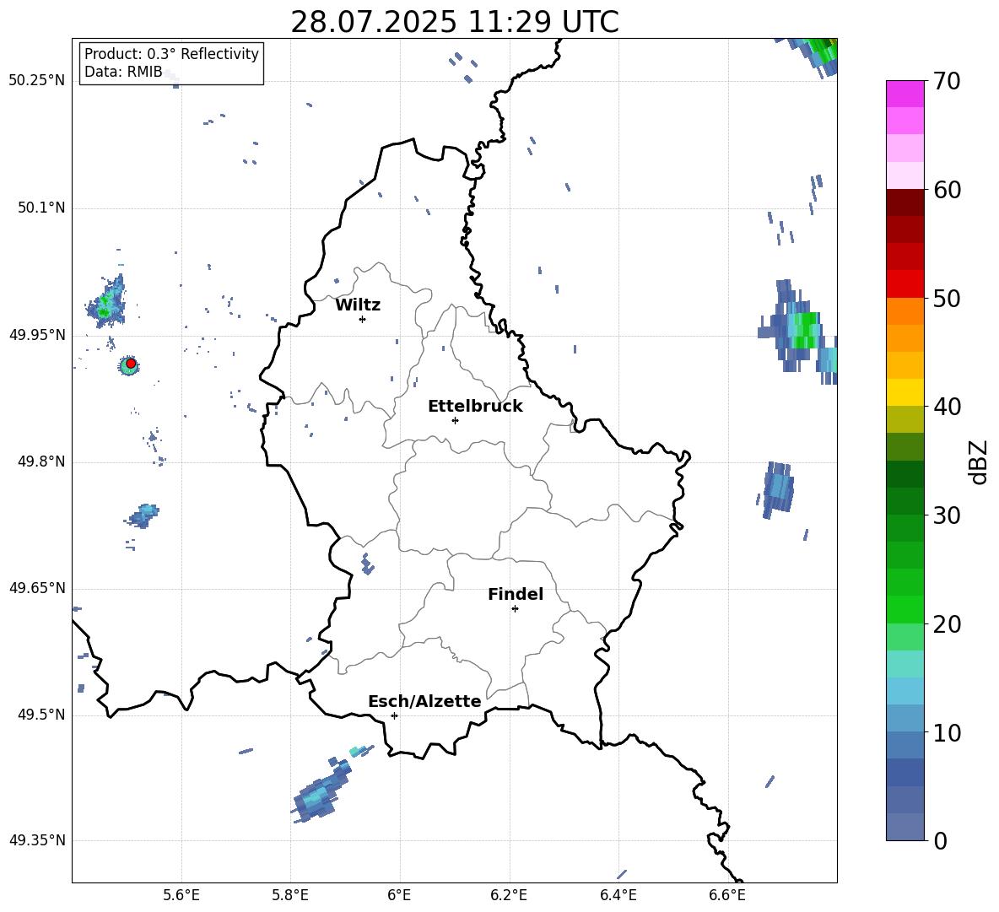Image resolution: width=999 pixels, height=912 pixels.
Task: Click the 6.4°E longitude label
Action: click(x=618, y=895)
